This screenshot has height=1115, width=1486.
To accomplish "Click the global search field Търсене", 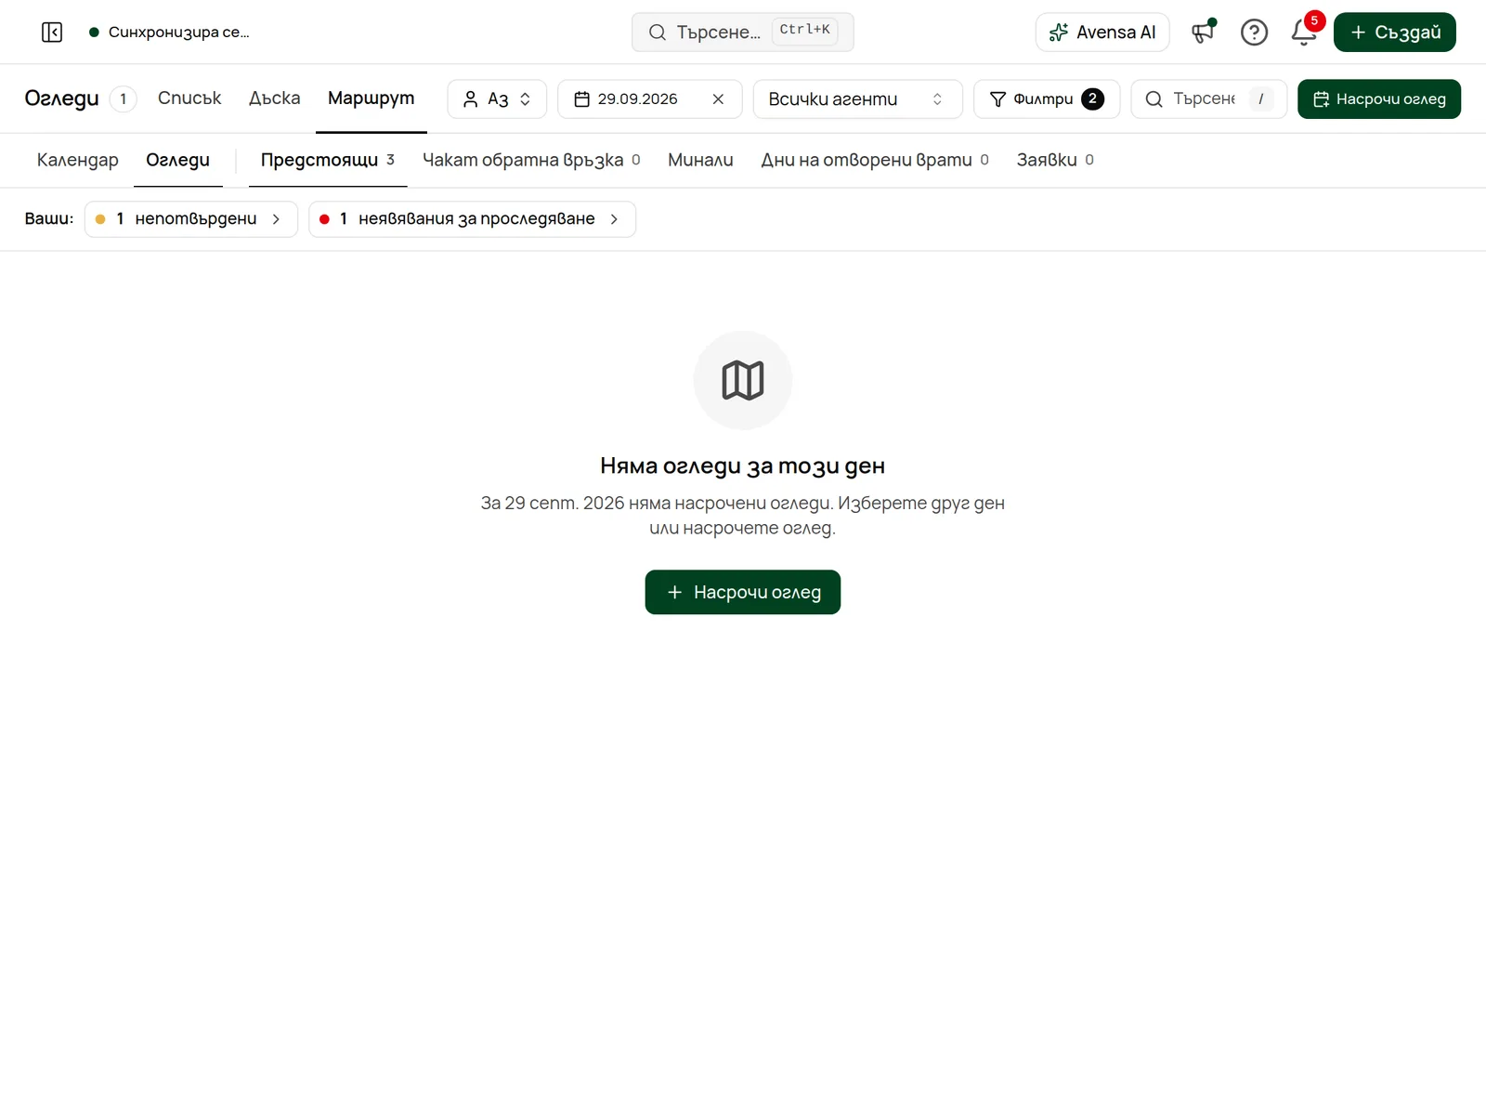I will pos(743,33).
